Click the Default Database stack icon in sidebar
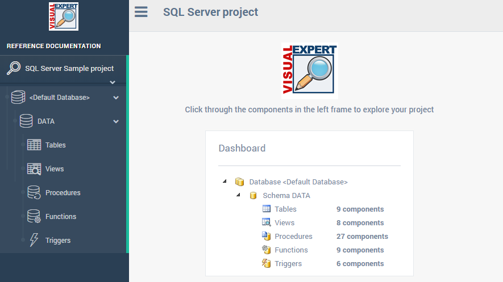The height and width of the screenshot is (282, 503). click(x=18, y=97)
